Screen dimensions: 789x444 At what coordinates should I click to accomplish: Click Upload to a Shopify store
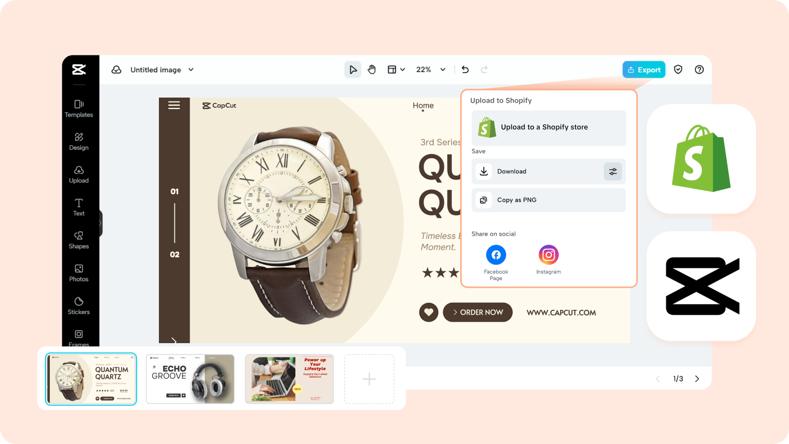(x=548, y=128)
